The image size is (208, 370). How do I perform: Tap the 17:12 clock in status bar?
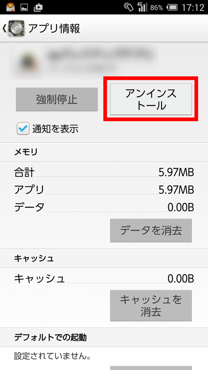[x=193, y=8]
